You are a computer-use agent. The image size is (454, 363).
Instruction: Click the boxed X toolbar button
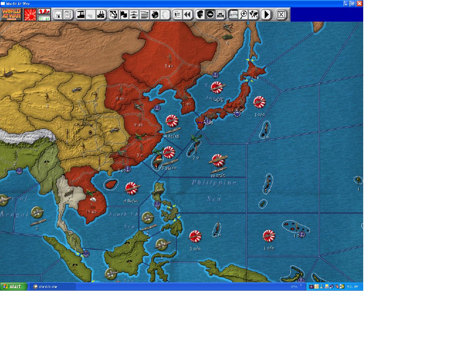[x=281, y=15]
